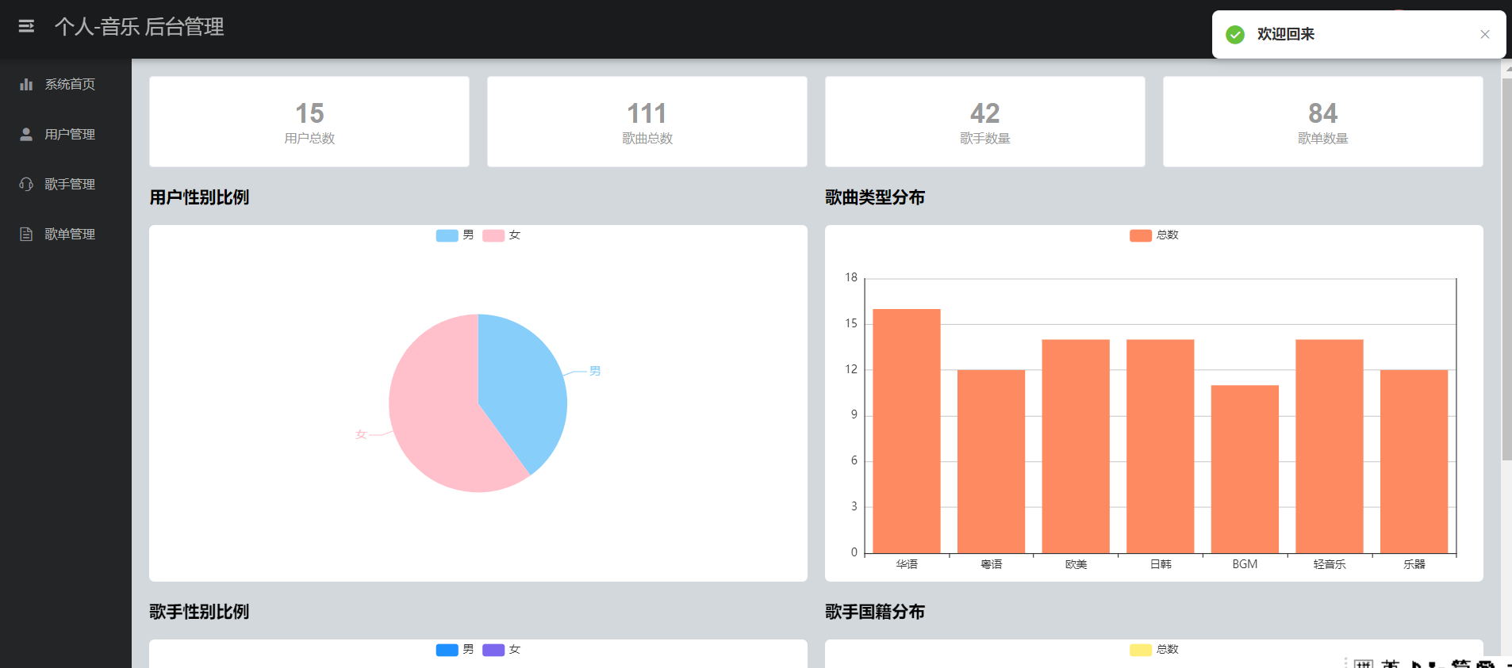Click the 乐器 bar in the chart
The image size is (1512, 668).
point(1414,461)
